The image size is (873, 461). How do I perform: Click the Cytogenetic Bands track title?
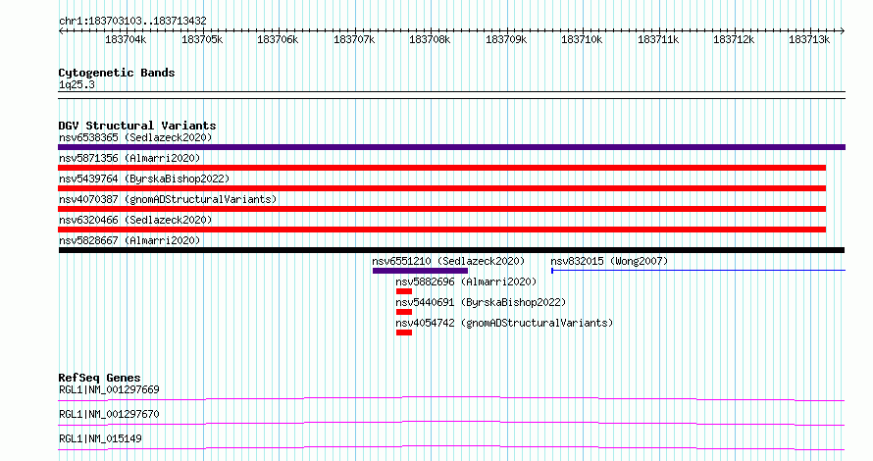(117, 73)
